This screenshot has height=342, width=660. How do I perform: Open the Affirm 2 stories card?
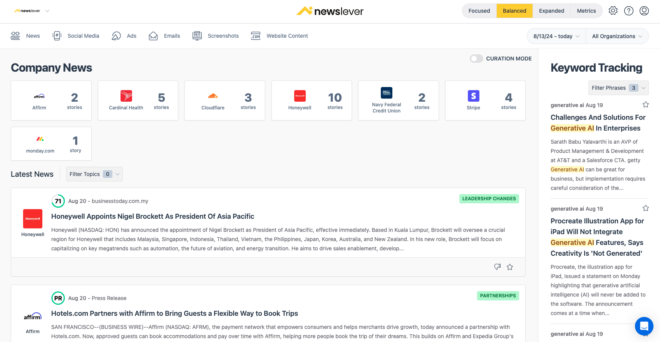pos(51,101)
